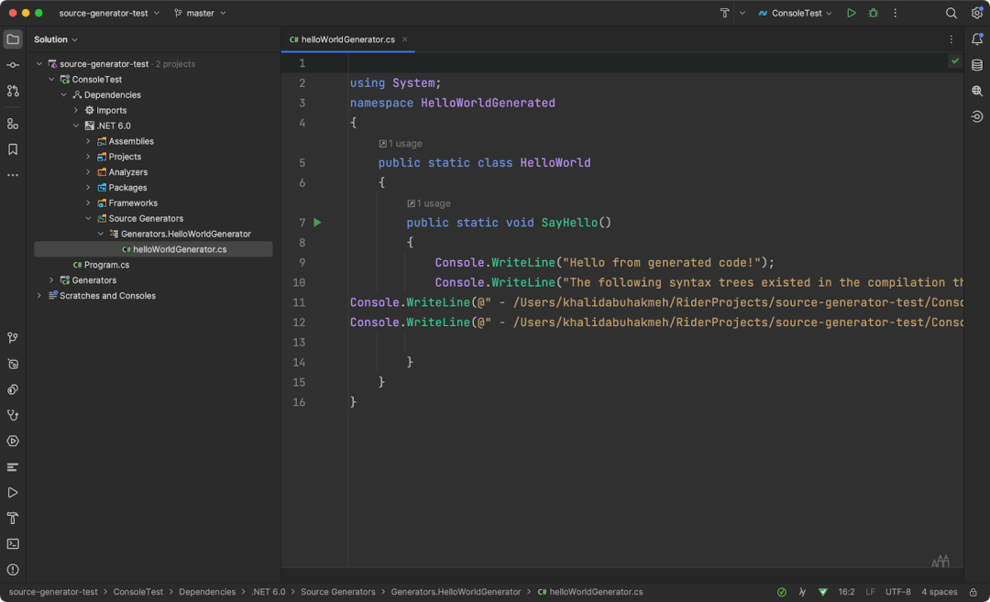990x602 pixels.
Task: Open the source-generator-test project dropdown
Action: (109, 13)
